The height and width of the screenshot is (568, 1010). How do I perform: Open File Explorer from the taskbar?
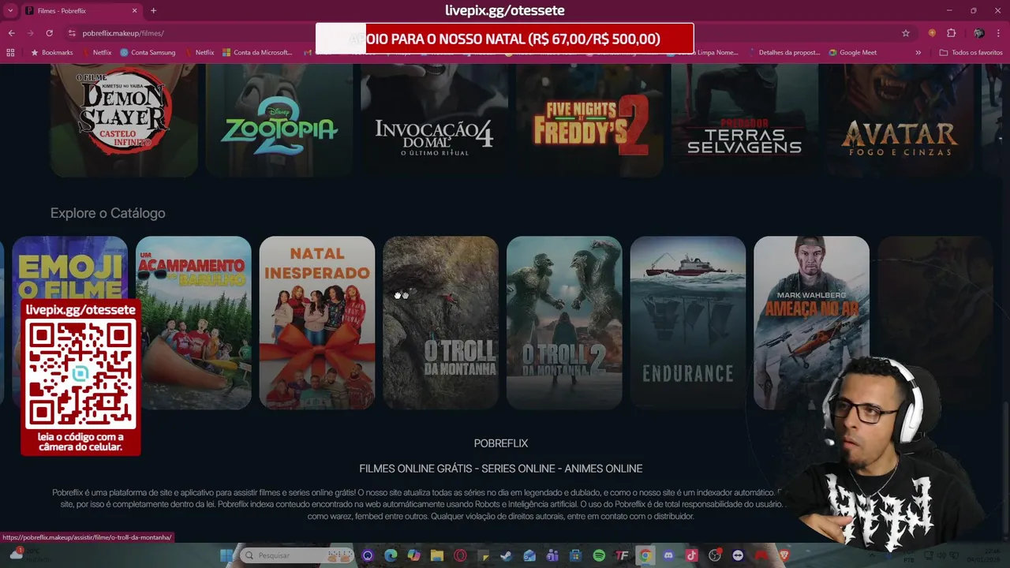click(x=437, y=555)
